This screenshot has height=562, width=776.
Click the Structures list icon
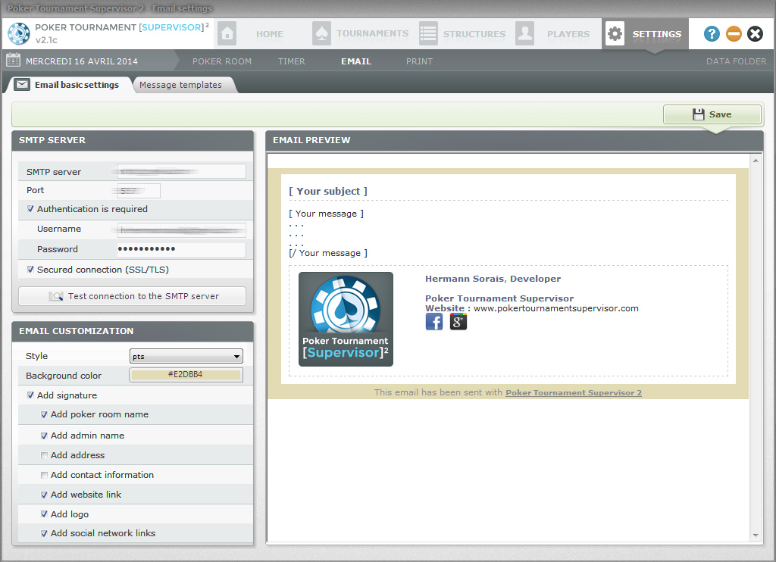coord(428,34)
